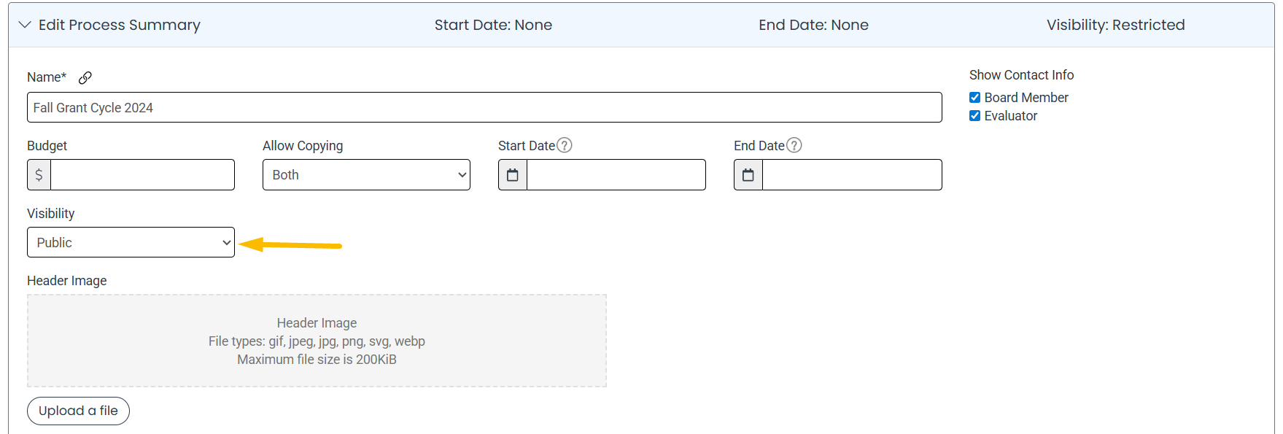Click the collapse chevron before Edit Process Summary
The image size is (1283, 434).
pyautogui.click(x=24, y=24)
